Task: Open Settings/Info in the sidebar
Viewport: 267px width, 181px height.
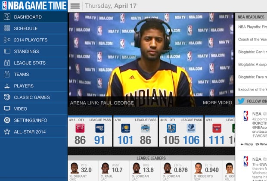Action: pyautogui.click(x=34, y=120)
